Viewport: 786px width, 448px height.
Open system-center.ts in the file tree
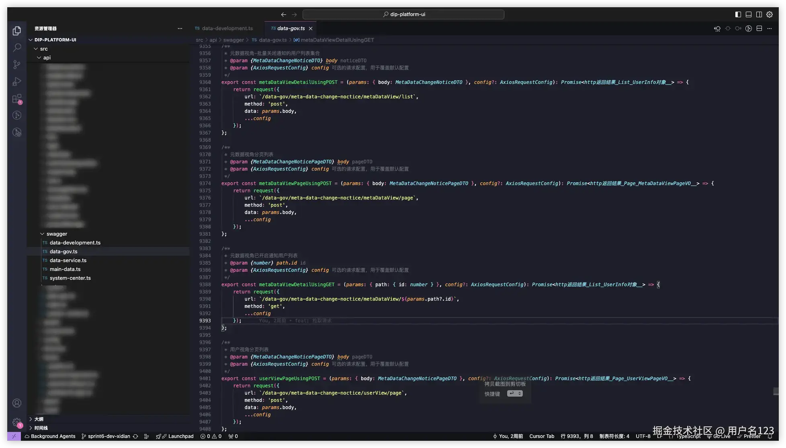pyautogui.click(x=70, y=278)
